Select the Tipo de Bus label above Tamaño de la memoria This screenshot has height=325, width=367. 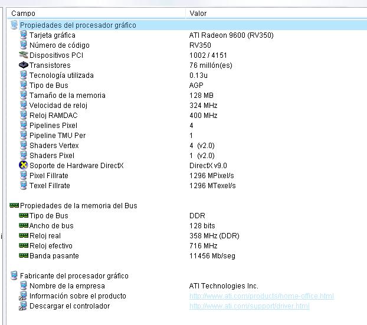(49, 86)
